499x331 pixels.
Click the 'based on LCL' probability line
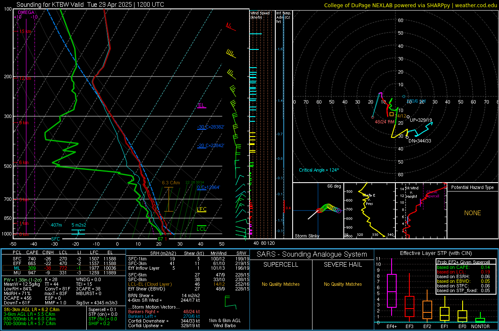pos(463,272)
